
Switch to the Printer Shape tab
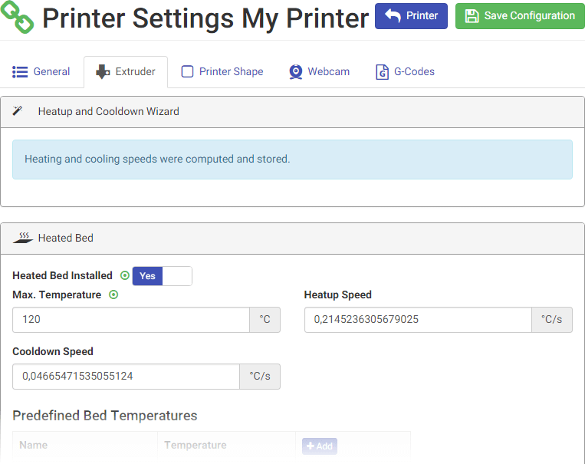click(x=222, y=72)
